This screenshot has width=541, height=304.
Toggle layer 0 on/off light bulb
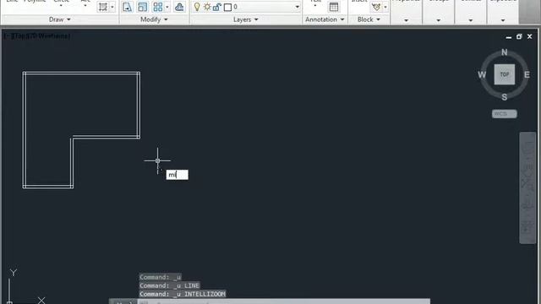coord(197,7)
